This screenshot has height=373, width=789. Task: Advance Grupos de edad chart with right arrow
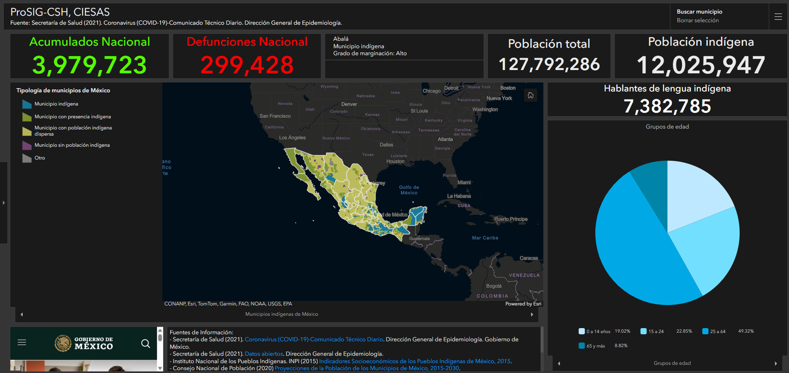[x=776, y=364]
